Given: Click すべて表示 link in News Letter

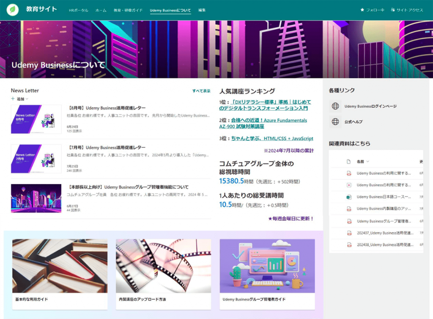Looking at the screenshot, I should pos(201,91).
